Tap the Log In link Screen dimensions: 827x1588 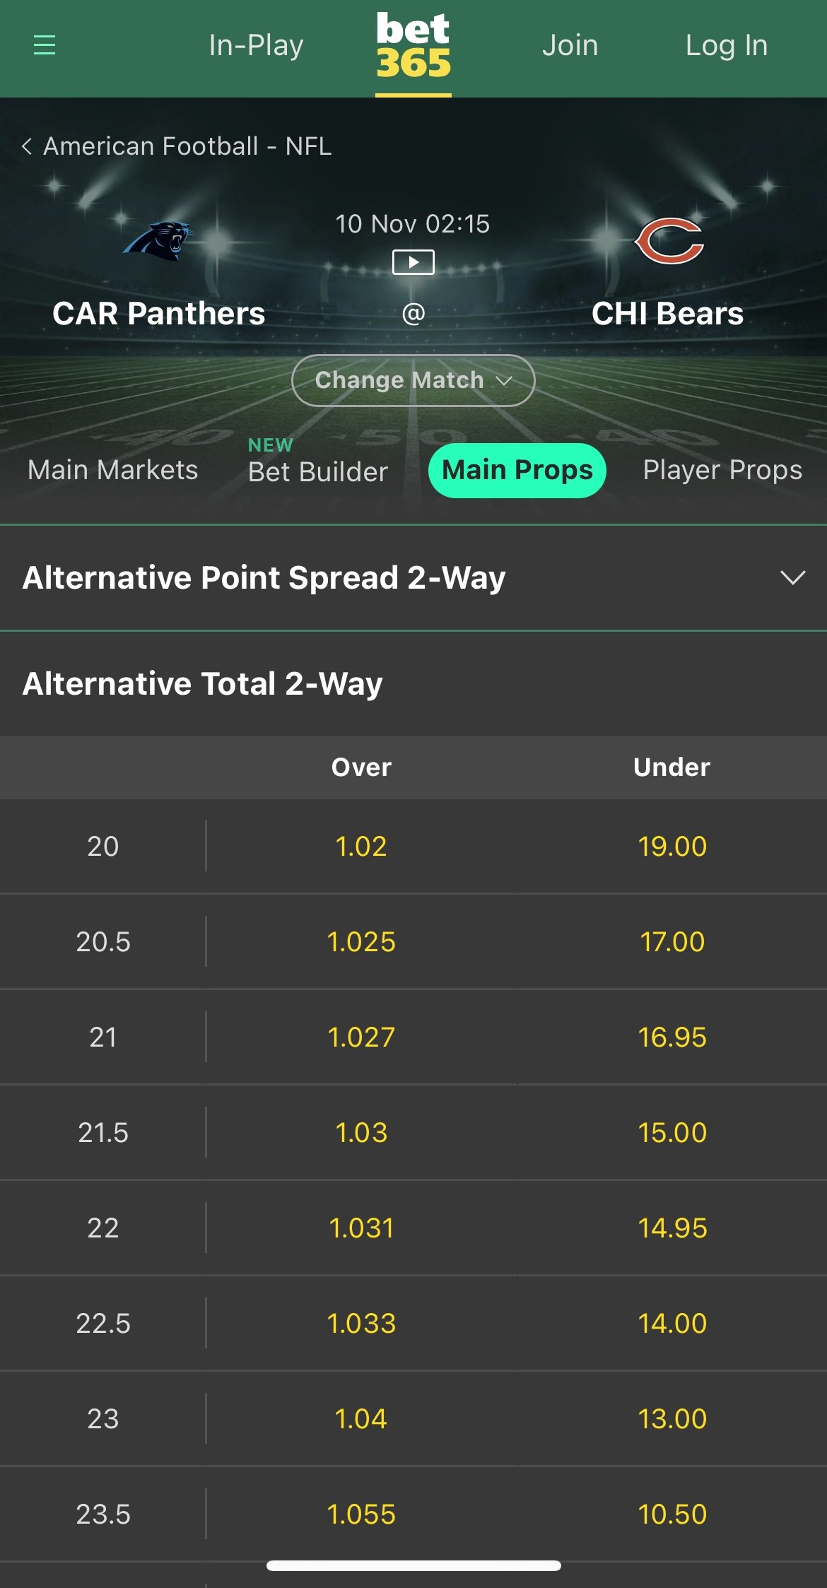point(726,45)
